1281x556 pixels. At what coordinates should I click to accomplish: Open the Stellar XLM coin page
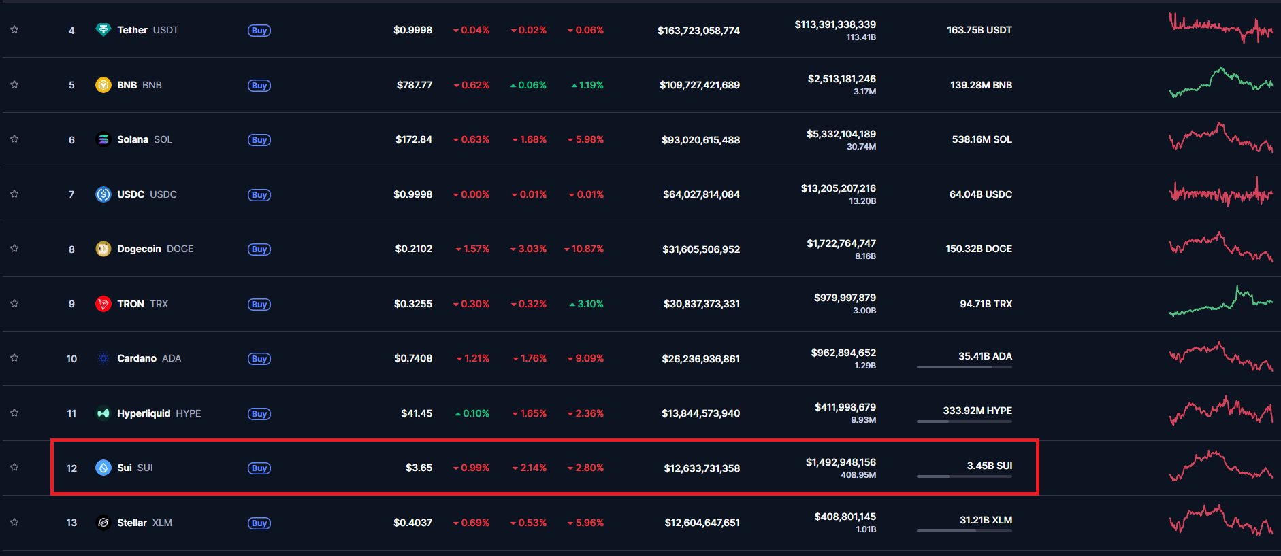[144, 523]
